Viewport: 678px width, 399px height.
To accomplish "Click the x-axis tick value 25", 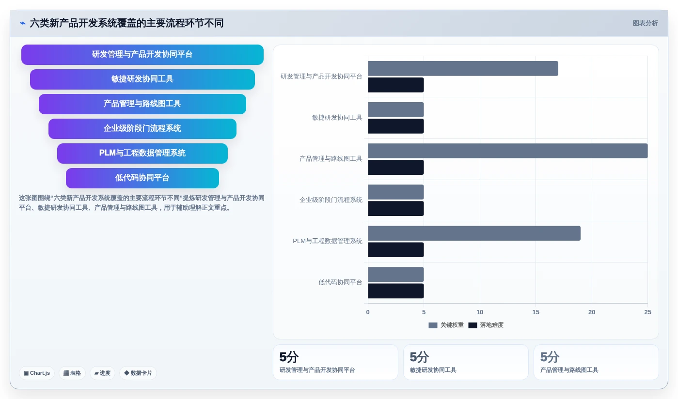I will 647,312.
